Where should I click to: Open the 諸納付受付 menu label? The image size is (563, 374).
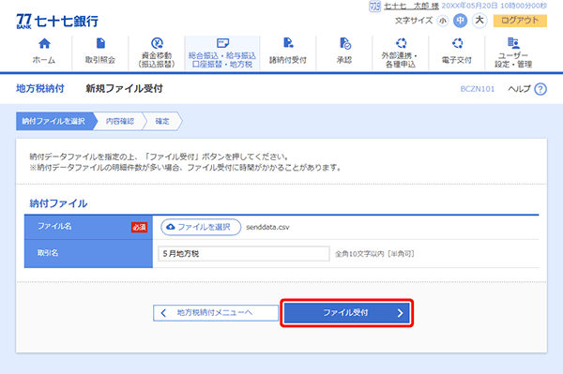pyautogui.click(x=288, y=60)
